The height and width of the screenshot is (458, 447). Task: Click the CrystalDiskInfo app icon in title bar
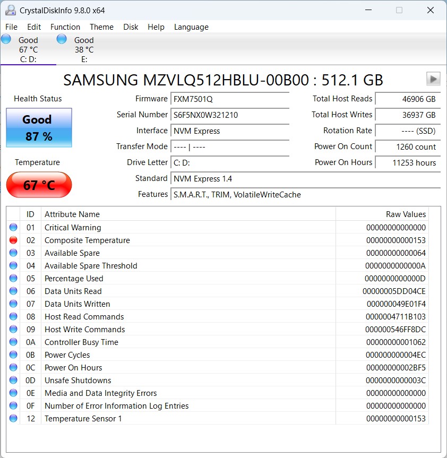(10, 10)
